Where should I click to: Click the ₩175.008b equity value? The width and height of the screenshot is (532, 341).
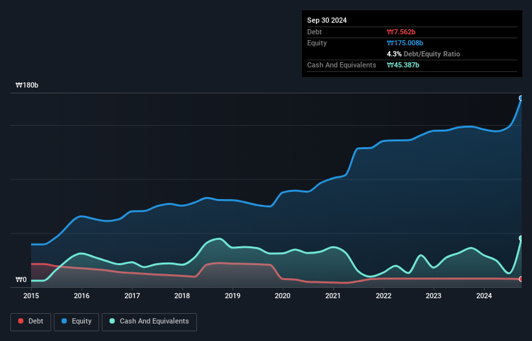click(x=405, y=43)
